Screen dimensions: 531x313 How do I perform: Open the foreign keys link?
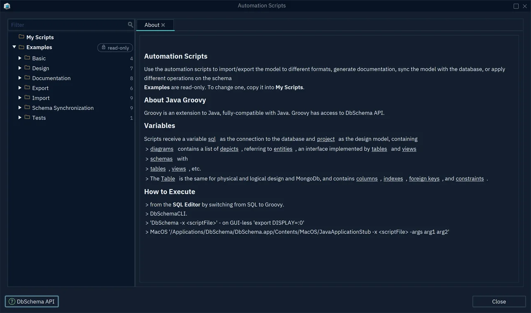[424, 178]
